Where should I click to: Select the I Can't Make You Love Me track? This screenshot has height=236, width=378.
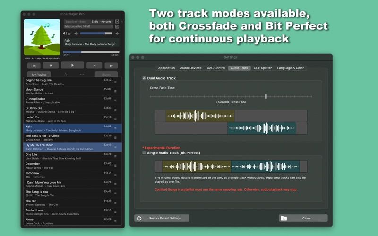(72, 184)
